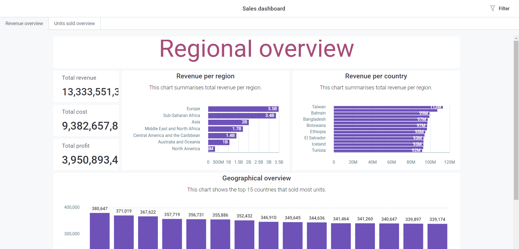Click the funnel icon next to Filter

(493, 8)
